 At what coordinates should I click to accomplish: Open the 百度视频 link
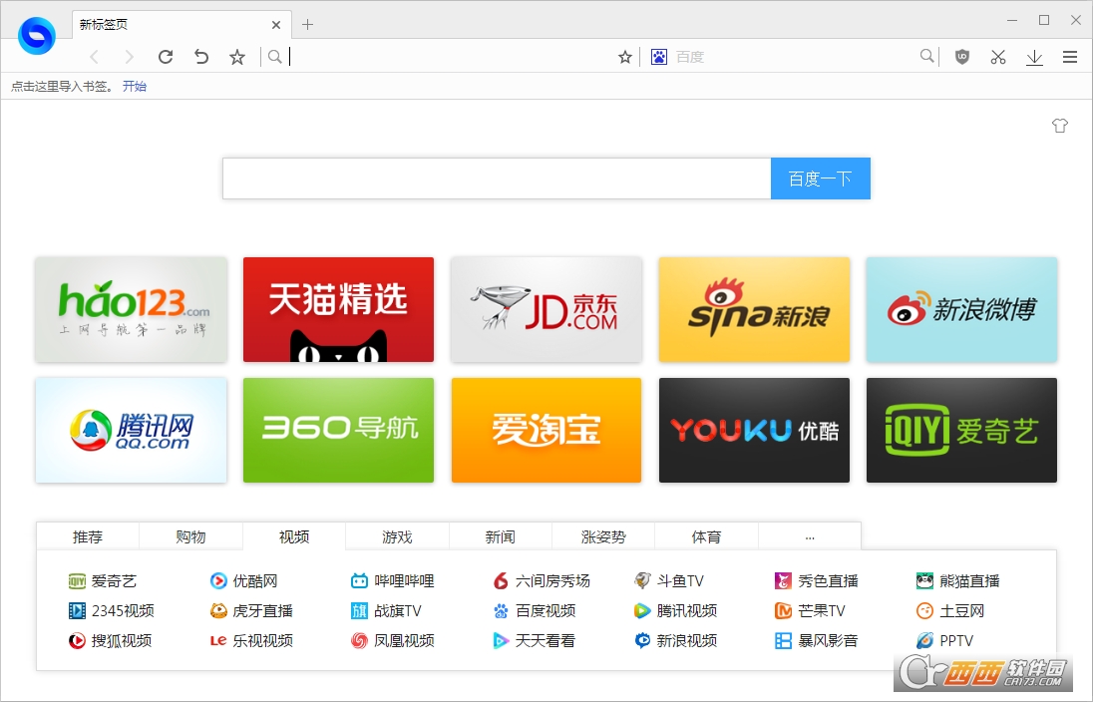534,610
